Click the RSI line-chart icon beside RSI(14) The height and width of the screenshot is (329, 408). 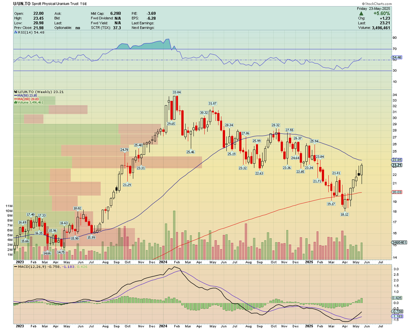click(15, 32)
